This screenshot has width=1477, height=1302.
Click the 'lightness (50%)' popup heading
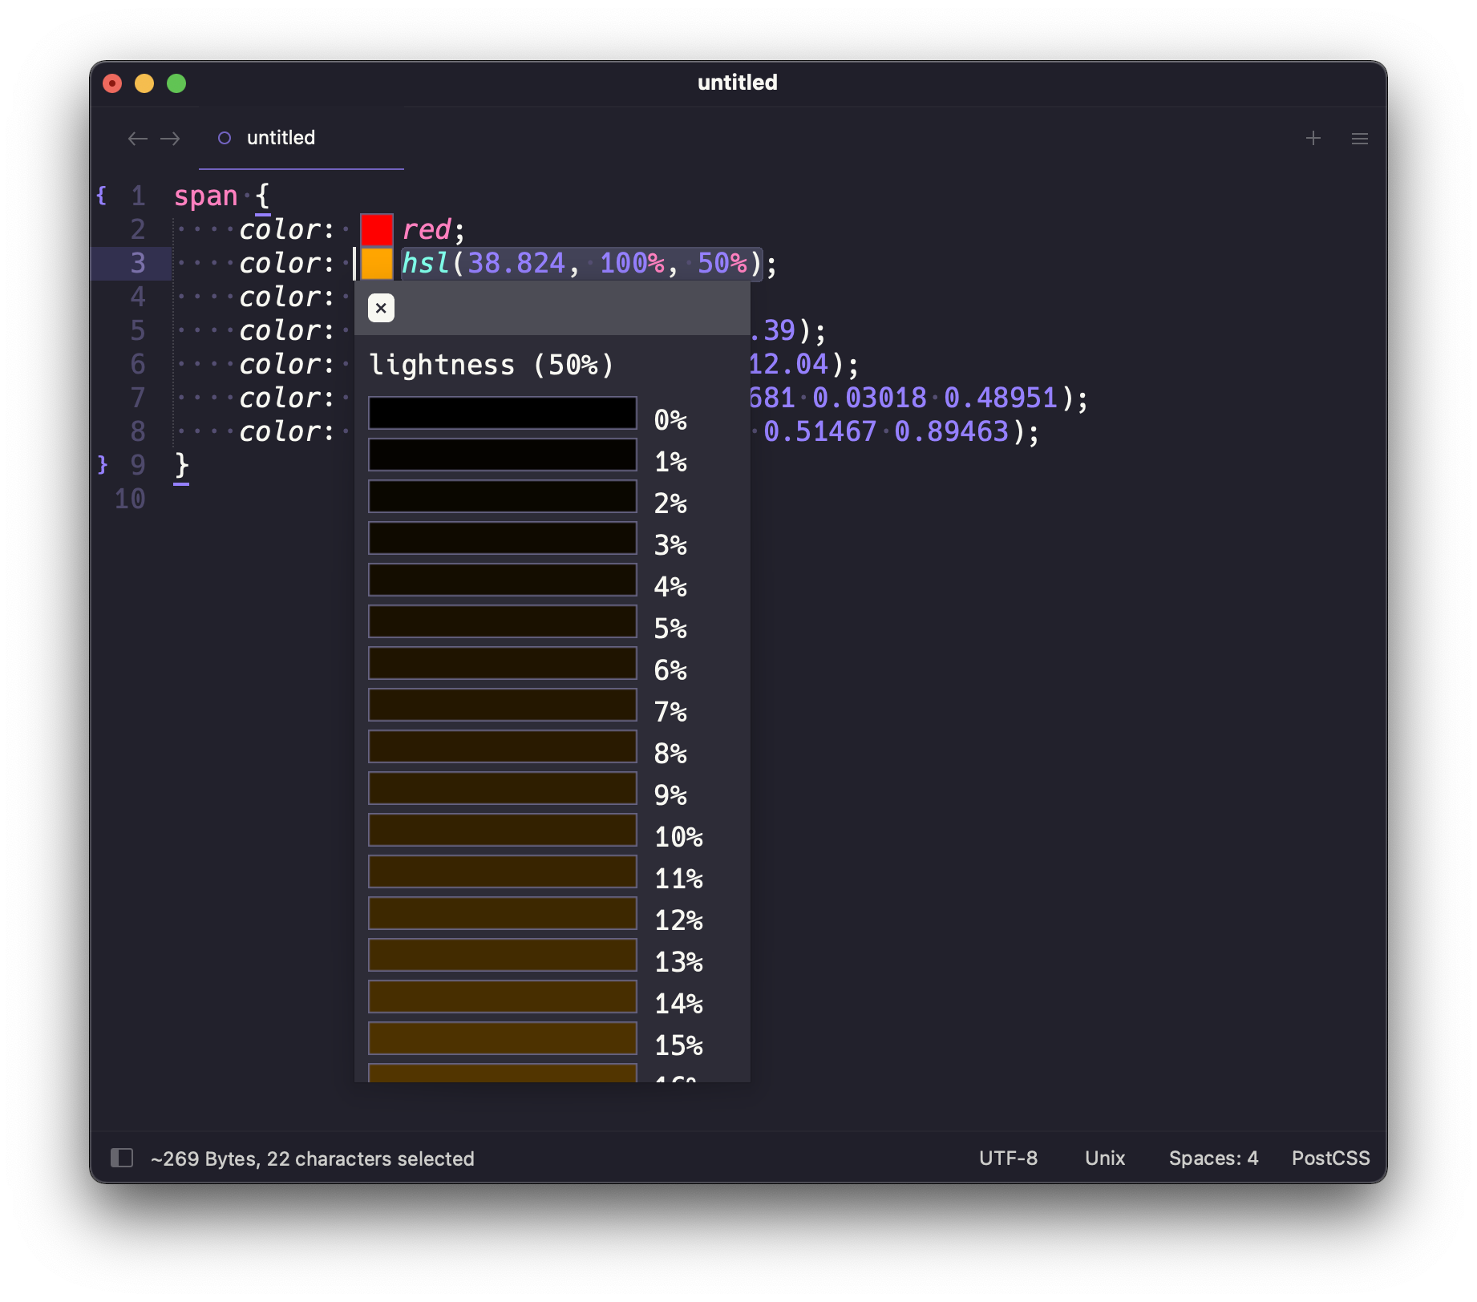[x=491, y=365]
